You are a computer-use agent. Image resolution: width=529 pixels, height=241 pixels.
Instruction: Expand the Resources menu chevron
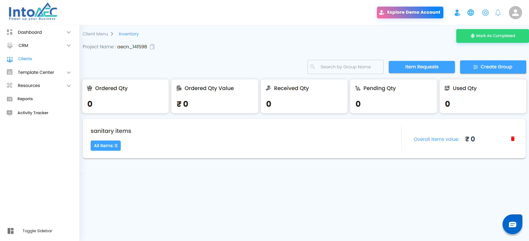pos(69,86)
